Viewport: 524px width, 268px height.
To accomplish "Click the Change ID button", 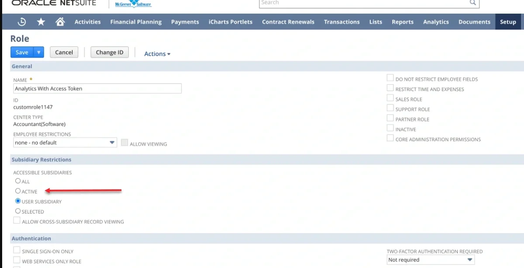I will coord(109,52).
